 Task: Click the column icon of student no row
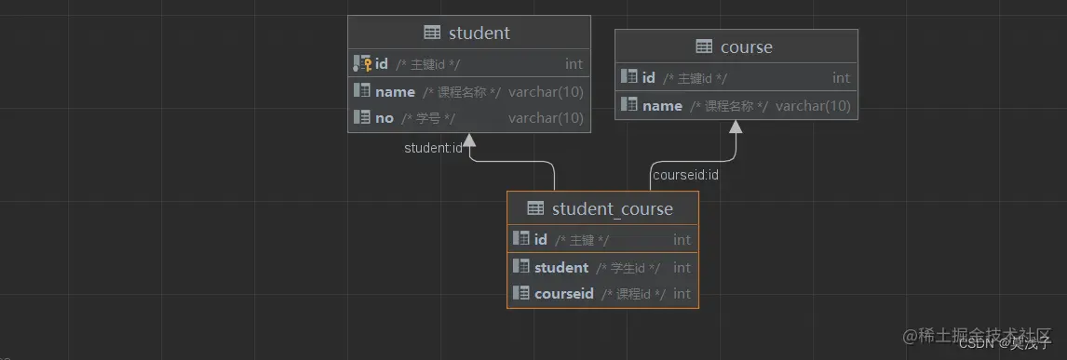tap(362, 117)
